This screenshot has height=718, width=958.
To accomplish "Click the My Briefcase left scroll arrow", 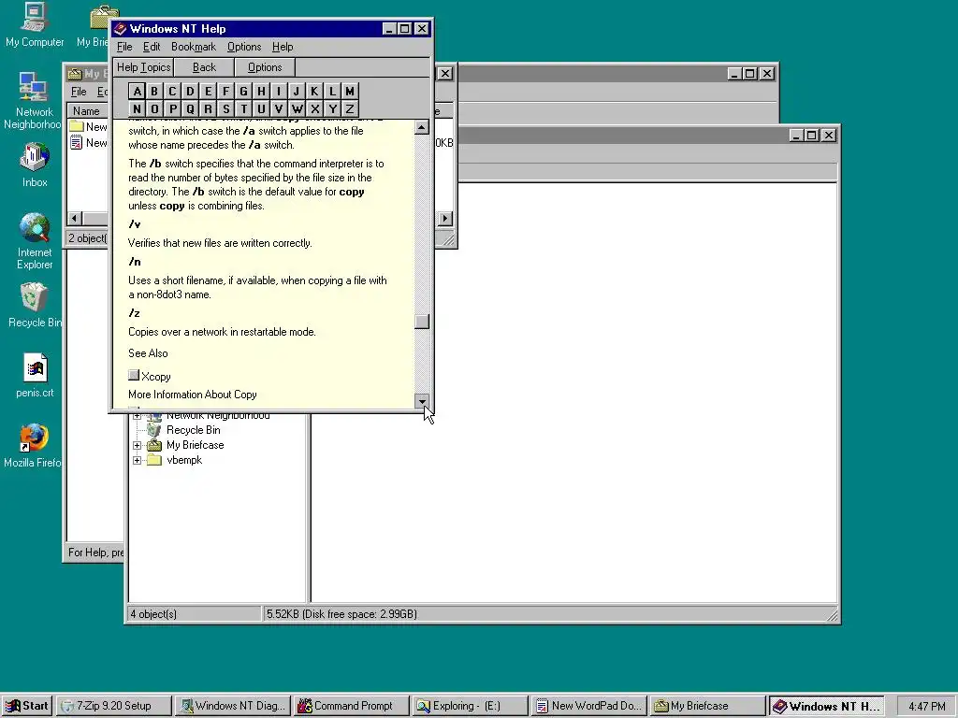I will click(75, 218).
